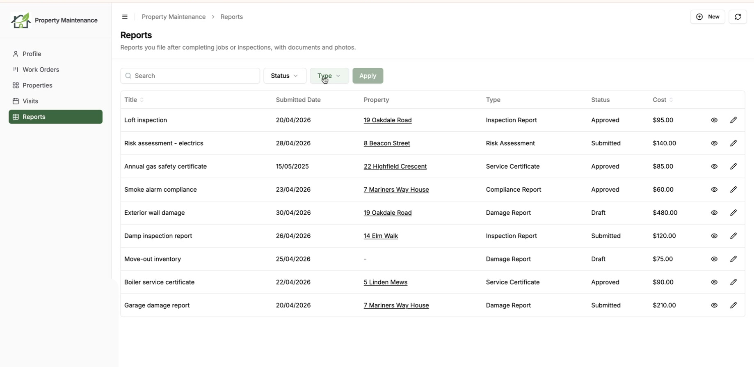Viewport: 754px width, 367px height.
Task: Open 7 Mariners Way House in Garage damage row
Action: point(396,305)
